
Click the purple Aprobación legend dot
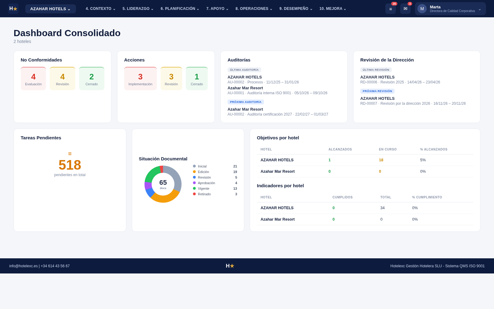195,183
